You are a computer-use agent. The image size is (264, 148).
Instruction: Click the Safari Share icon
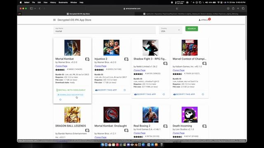[x=233, y=8]
